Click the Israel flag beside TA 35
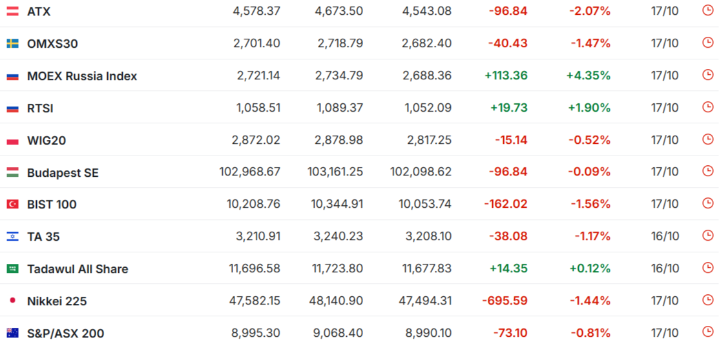Image resolution: width=719 pixels, height=342 pixels. click(12, 237)
